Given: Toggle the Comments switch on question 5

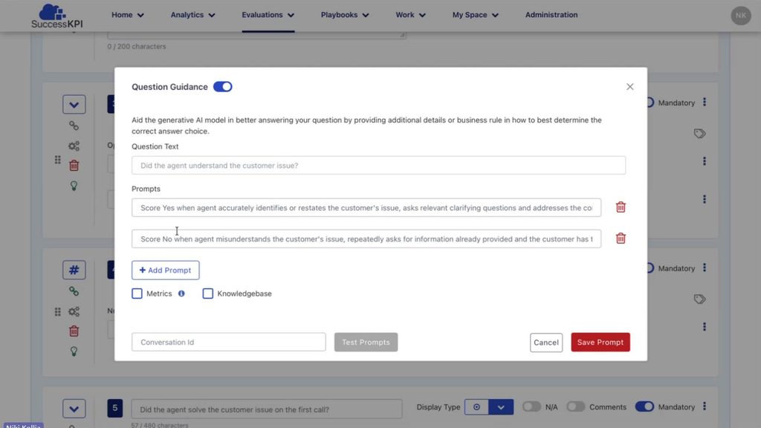Looking at the screenshot, I should coord(576,406).
